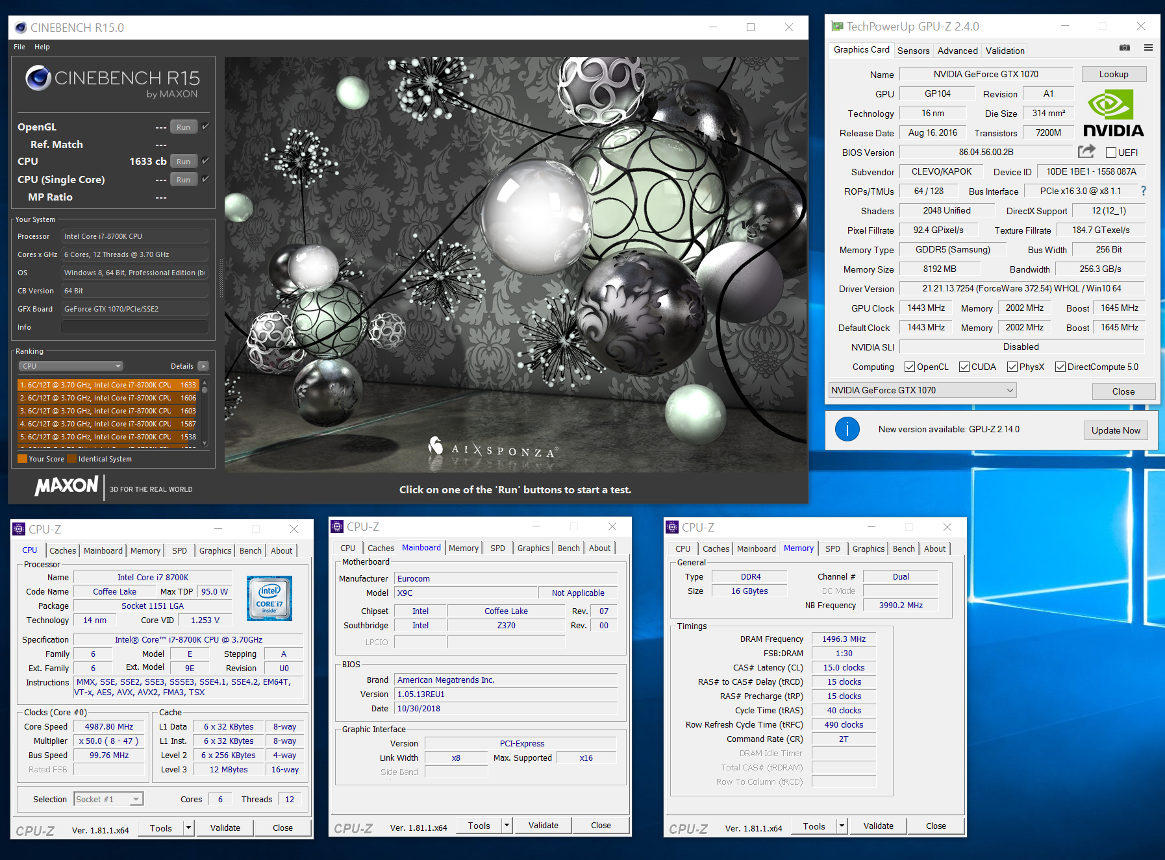Image resolution: width=1165 pixels, height=860 pixels.
Task: Click the MAXON logo in Cinebench
Action: pos(67,485)
